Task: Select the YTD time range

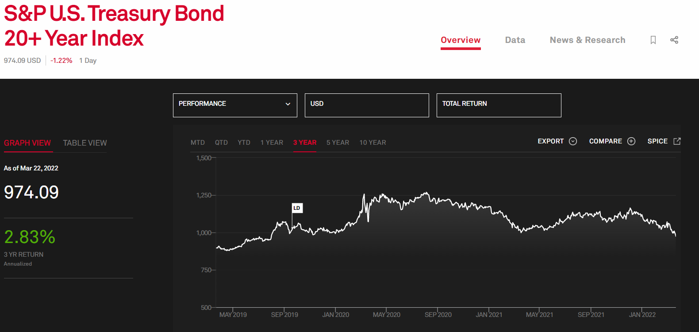Action: (x=244, y=143)
